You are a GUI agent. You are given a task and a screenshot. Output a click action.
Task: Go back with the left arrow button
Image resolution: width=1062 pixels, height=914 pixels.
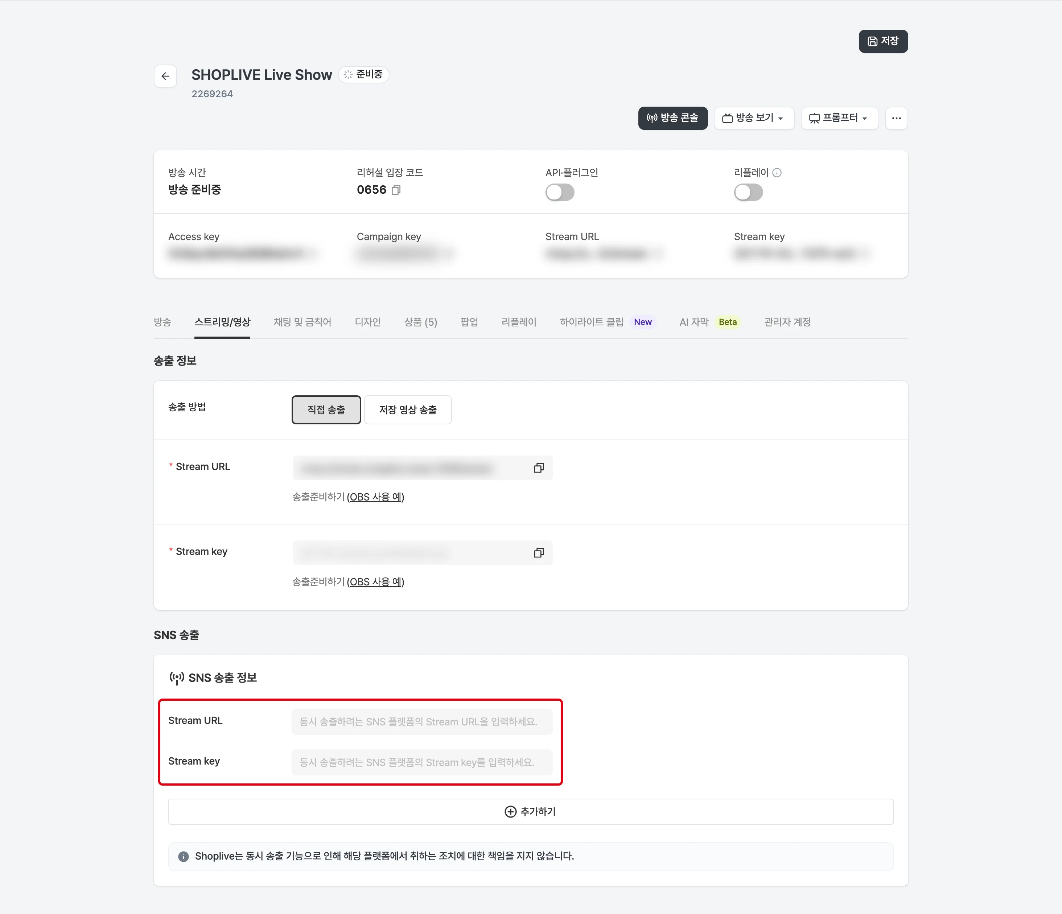165,77
